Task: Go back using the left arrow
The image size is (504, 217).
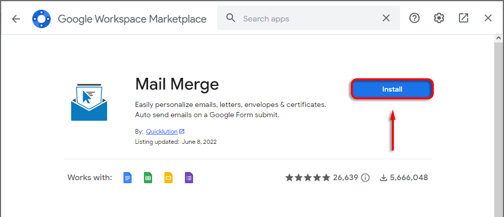Action: pos(16,19)
